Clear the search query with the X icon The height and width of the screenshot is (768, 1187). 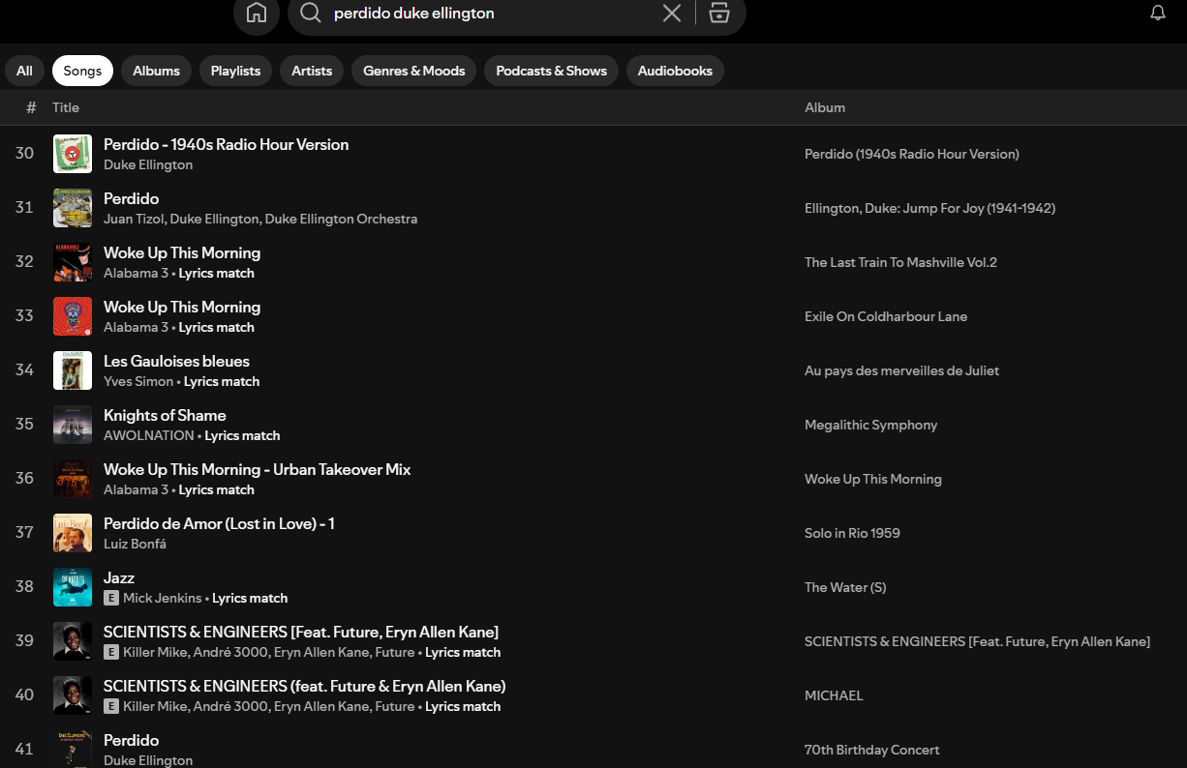click(671, 14)
